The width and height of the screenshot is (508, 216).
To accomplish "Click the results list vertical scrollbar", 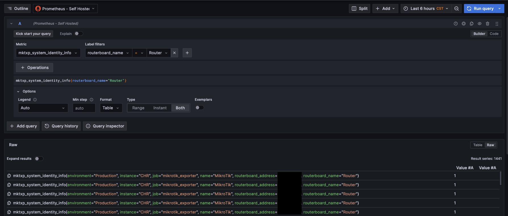I will 500,179.
